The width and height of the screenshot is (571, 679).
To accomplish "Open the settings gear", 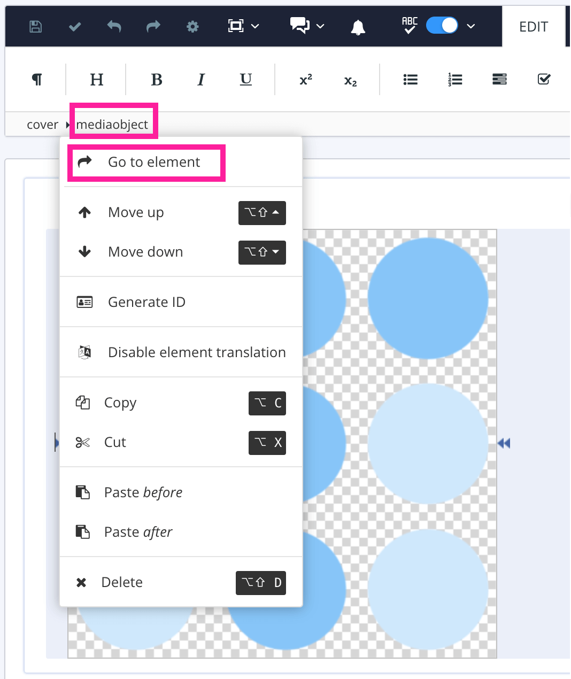I will (x=192, y=26).
